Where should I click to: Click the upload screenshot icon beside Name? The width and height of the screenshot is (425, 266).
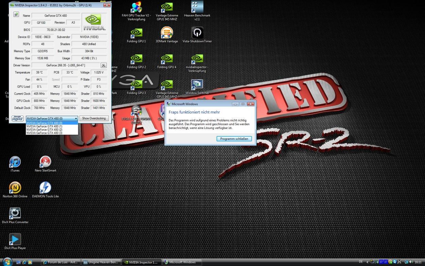pyautogui.click(x=16, y=15)
